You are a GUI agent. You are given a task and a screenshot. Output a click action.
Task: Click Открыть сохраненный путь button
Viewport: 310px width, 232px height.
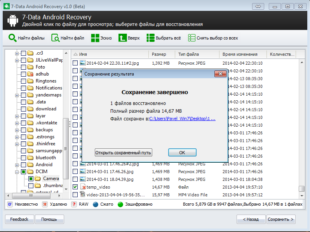pos(124,153)
